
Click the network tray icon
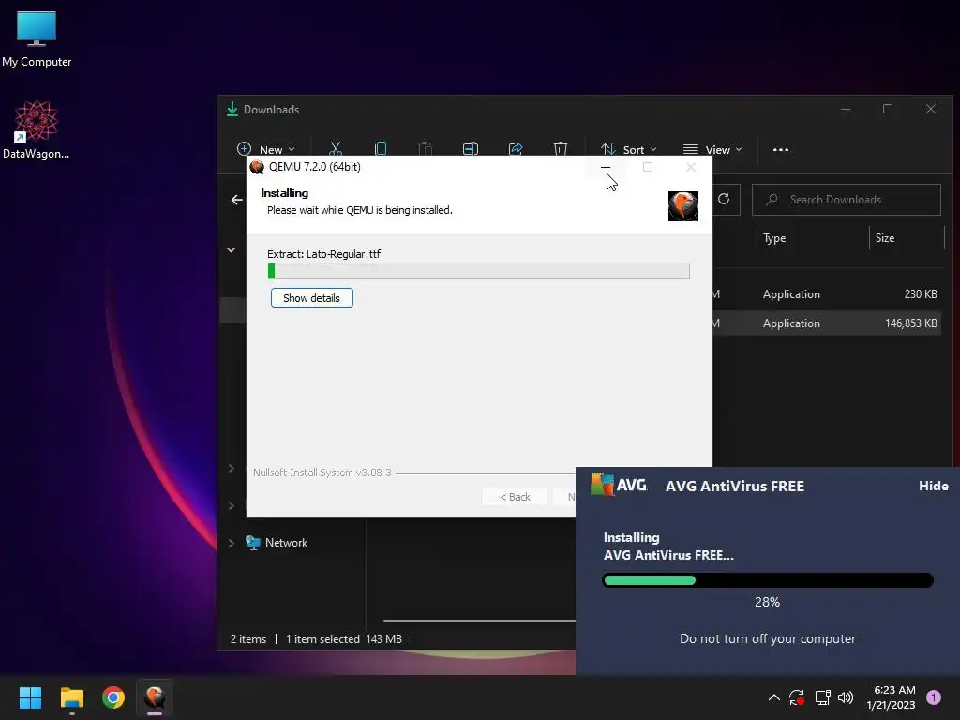[822, 697]
